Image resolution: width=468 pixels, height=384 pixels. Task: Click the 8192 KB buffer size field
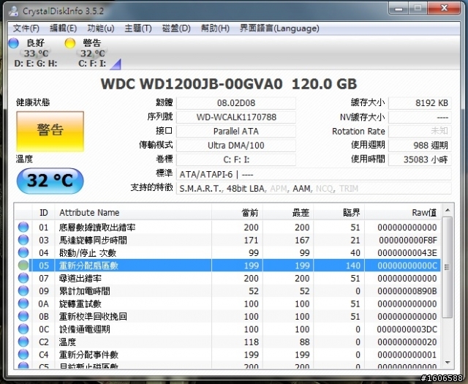coord(420,103)
